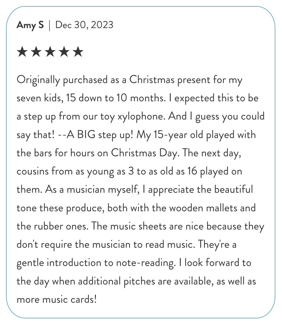Click the vertical divider between name and date

49,25
